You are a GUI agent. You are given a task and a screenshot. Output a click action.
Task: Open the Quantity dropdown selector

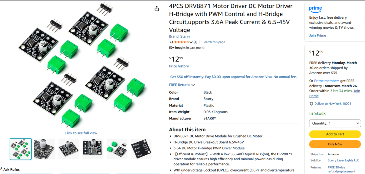[335, 123]
